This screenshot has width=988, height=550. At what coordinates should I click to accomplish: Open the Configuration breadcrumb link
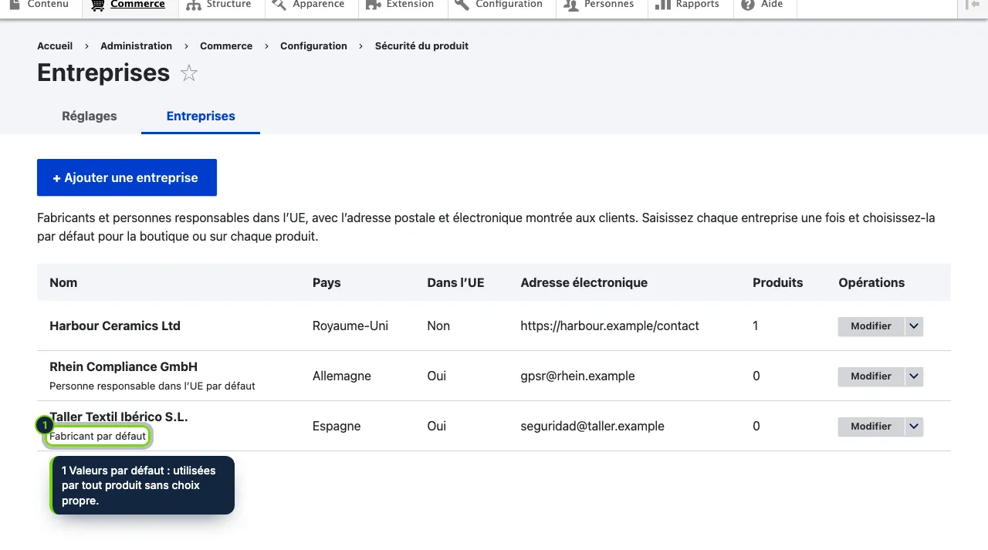(313, 46)
